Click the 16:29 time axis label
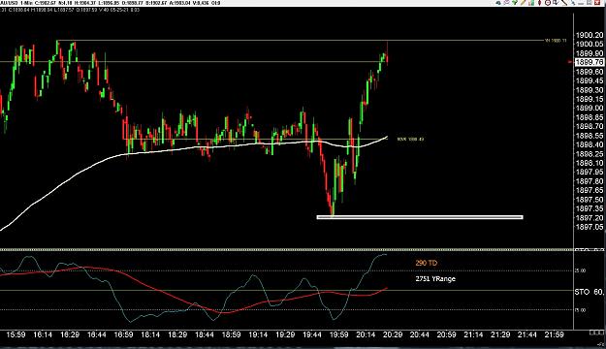This screenshot has width=606, height=349. point(70,334)
